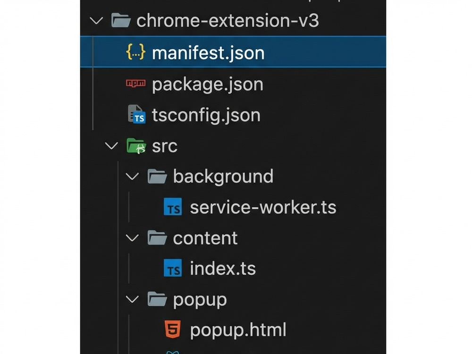
Task: Select the background folder name
Action: 223,177
